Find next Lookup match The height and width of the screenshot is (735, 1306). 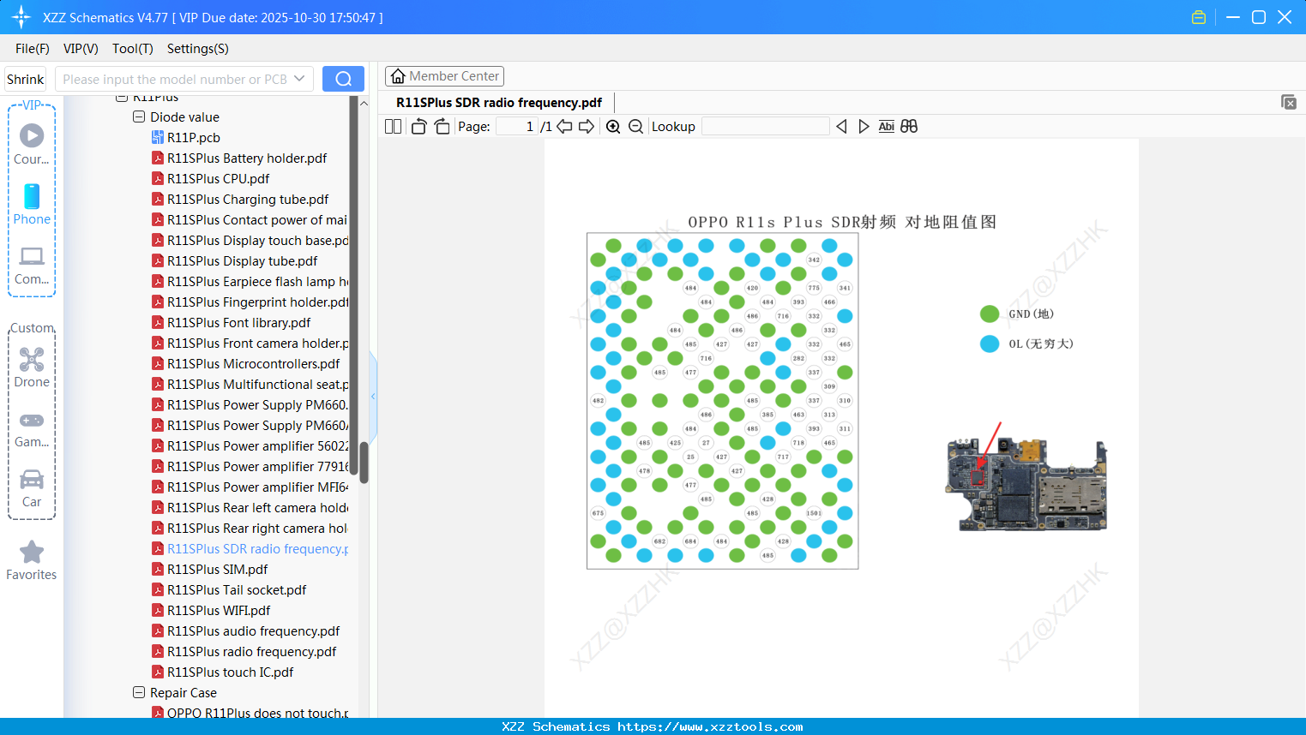point(864,127)
